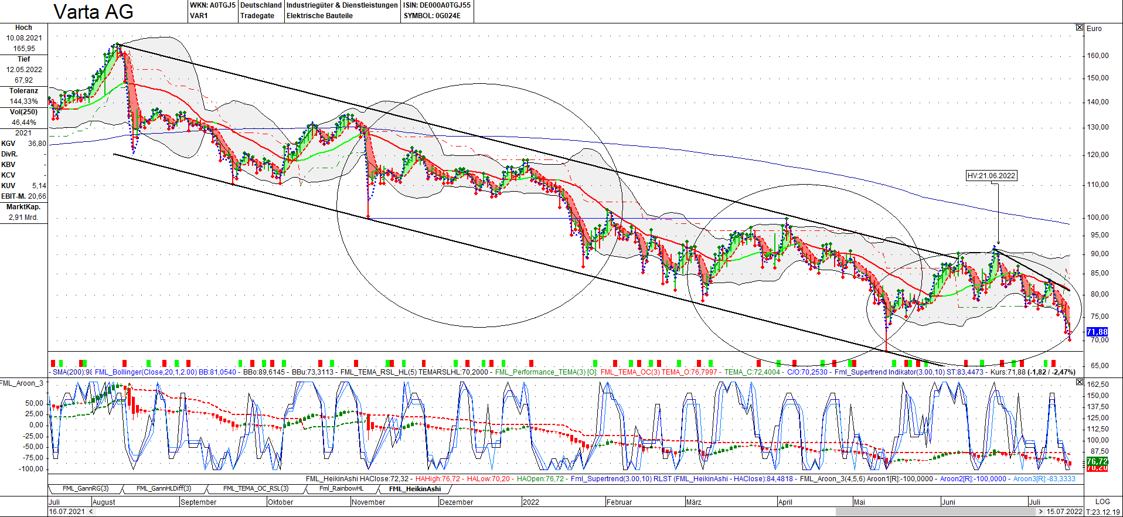Show the Fml_RainbowHL indicator tab
This screenshot has height=517, width=1123.
click(341, 488)
